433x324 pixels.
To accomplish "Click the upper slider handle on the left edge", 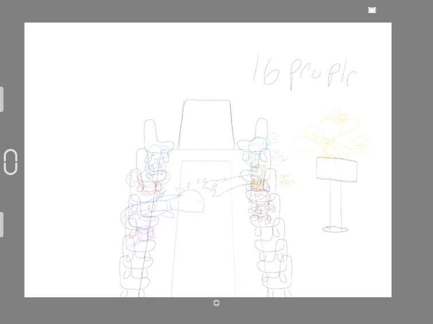I will 2,99.
